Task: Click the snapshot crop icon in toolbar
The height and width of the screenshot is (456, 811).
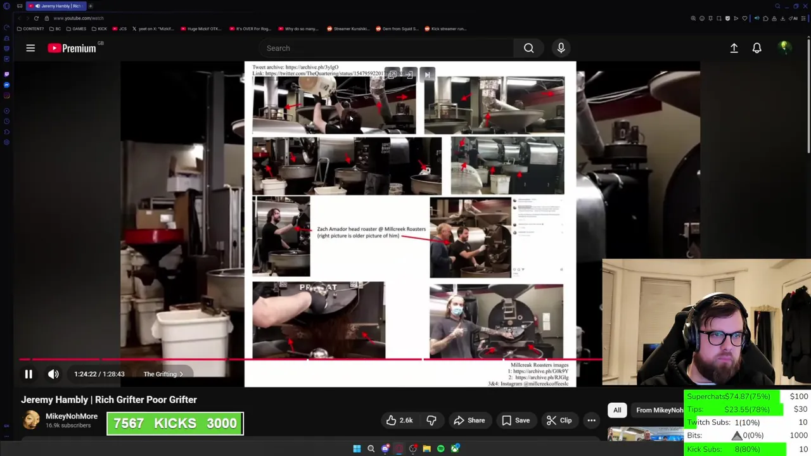Action: click(x=719, y=18)
